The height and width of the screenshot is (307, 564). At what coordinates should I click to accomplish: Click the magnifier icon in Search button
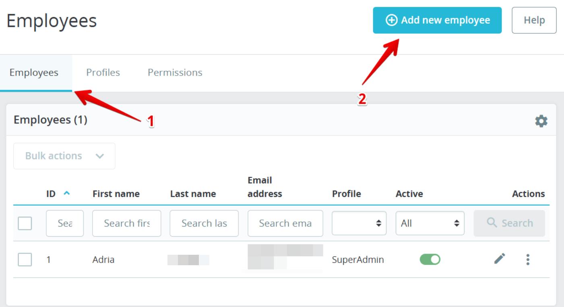point(492,223)
